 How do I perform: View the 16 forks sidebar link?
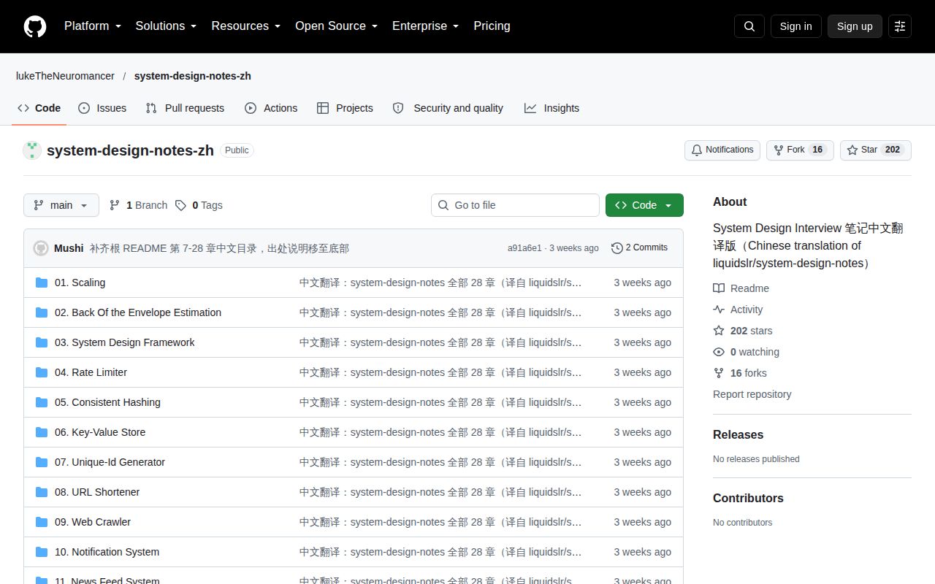pos(740,373)
